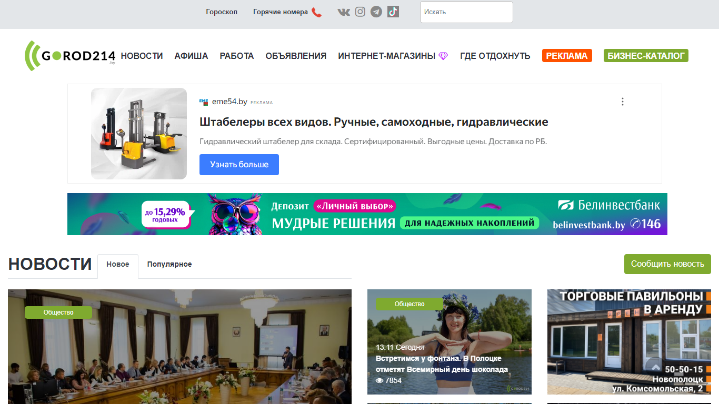
Task: Open the Гороскоп link
Action: [222, 12]
